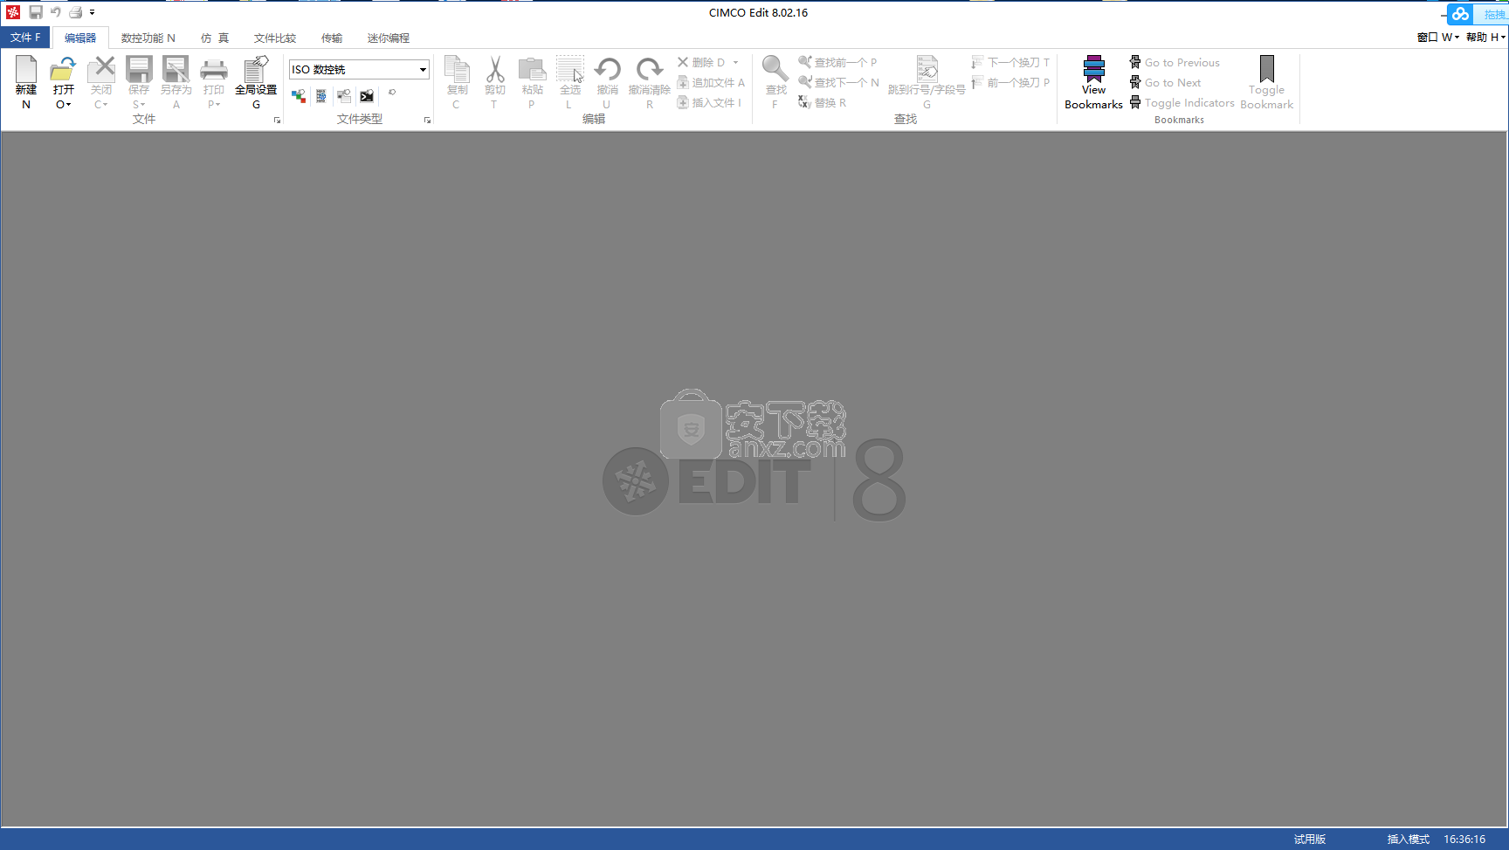Click the 保存 save disk icon

tap(139, 69)
